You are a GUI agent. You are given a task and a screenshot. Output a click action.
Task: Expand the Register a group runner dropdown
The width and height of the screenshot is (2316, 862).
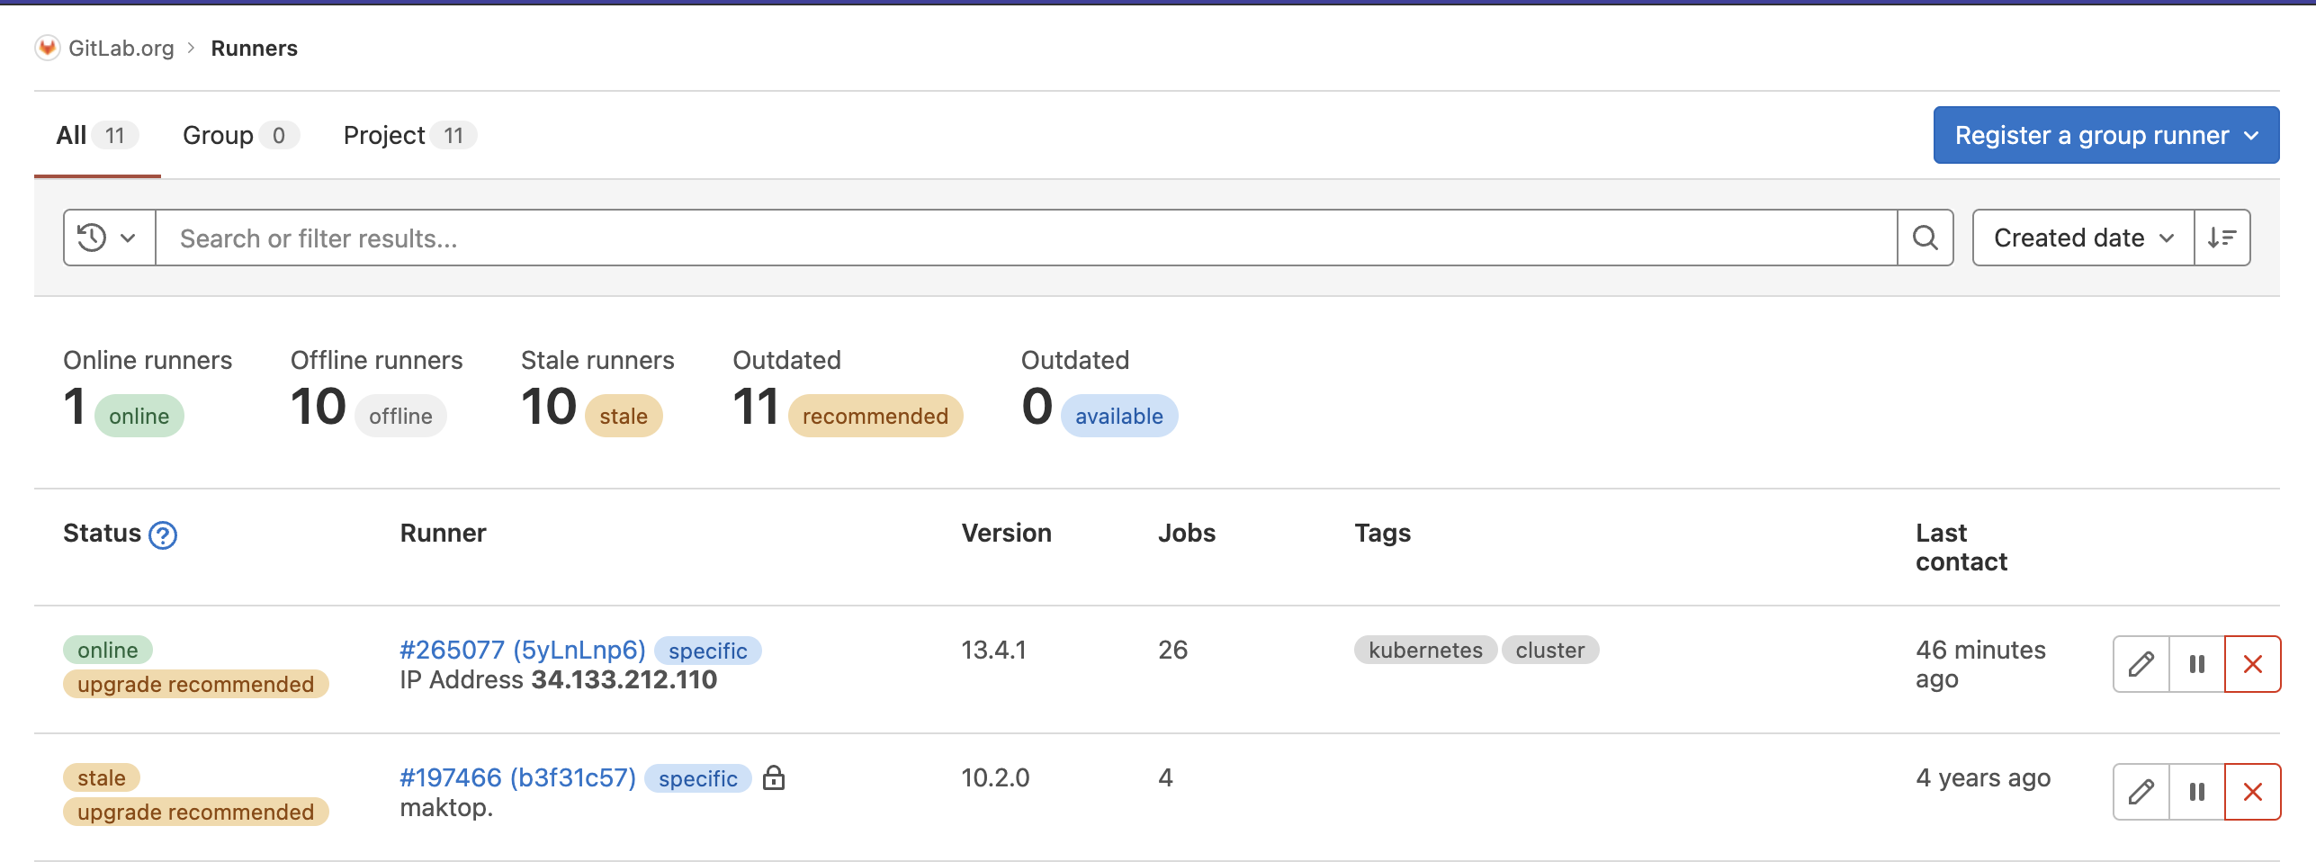point(2105,135)
